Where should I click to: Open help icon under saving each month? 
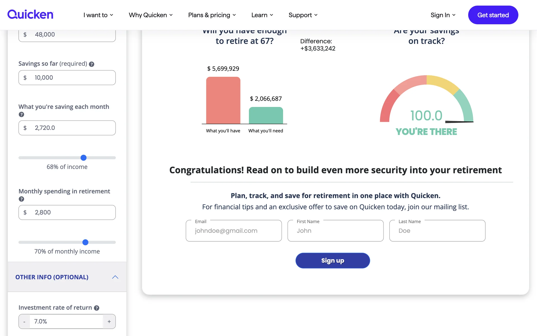[x=21, y=115]
